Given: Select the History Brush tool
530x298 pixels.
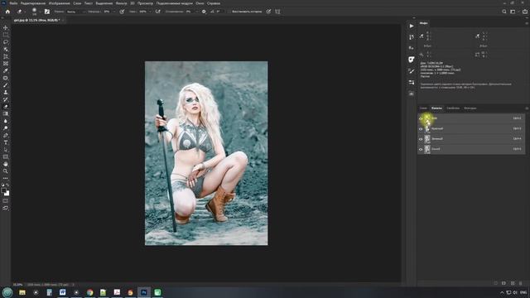Looking at the screenshot, I should 6,99.
